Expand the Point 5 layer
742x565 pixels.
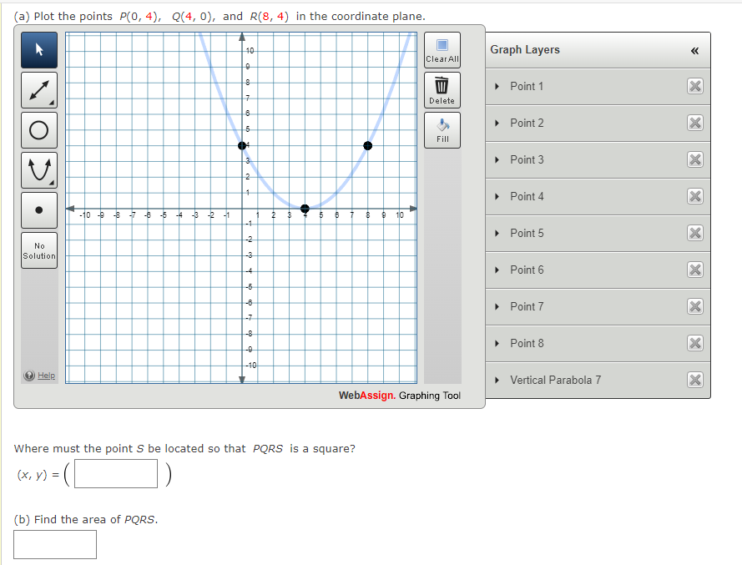coord(497,234)
